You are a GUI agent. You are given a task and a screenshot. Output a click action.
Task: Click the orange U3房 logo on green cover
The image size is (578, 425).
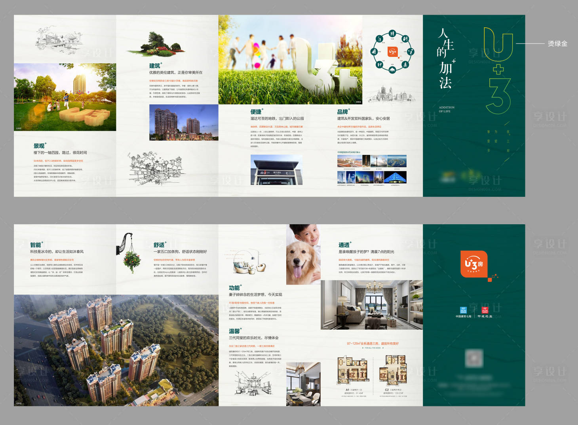473,264
